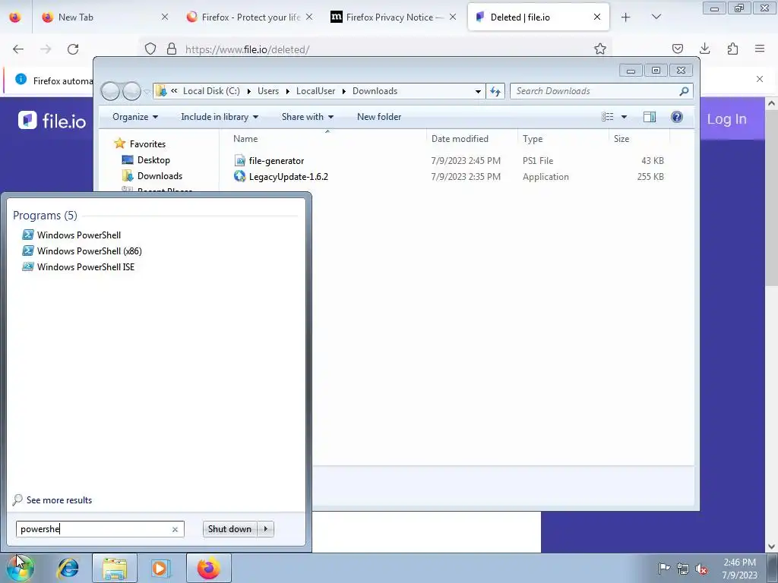
Task: Click the muted volume tray icon
Action: point(701,568)
